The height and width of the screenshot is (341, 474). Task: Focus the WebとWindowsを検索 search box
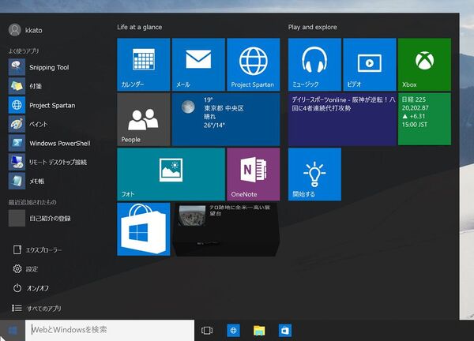click(110, 330)
